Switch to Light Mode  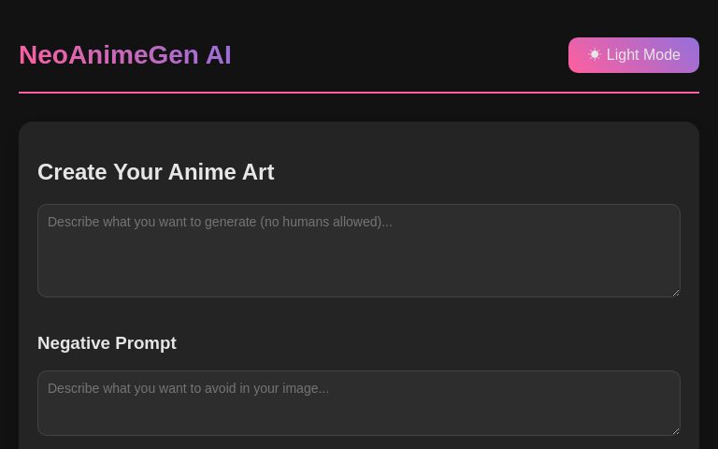[x=634, y=55]
